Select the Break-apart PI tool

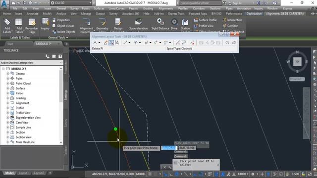(x=117, y=43)
